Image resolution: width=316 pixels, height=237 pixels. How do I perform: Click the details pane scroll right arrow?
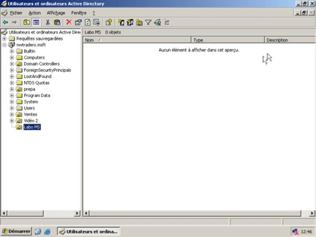pos(312,213)
